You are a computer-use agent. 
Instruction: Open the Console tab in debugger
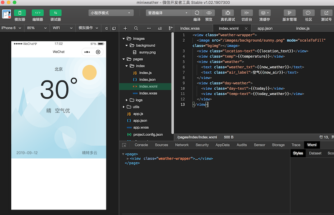tap(141, 145)
